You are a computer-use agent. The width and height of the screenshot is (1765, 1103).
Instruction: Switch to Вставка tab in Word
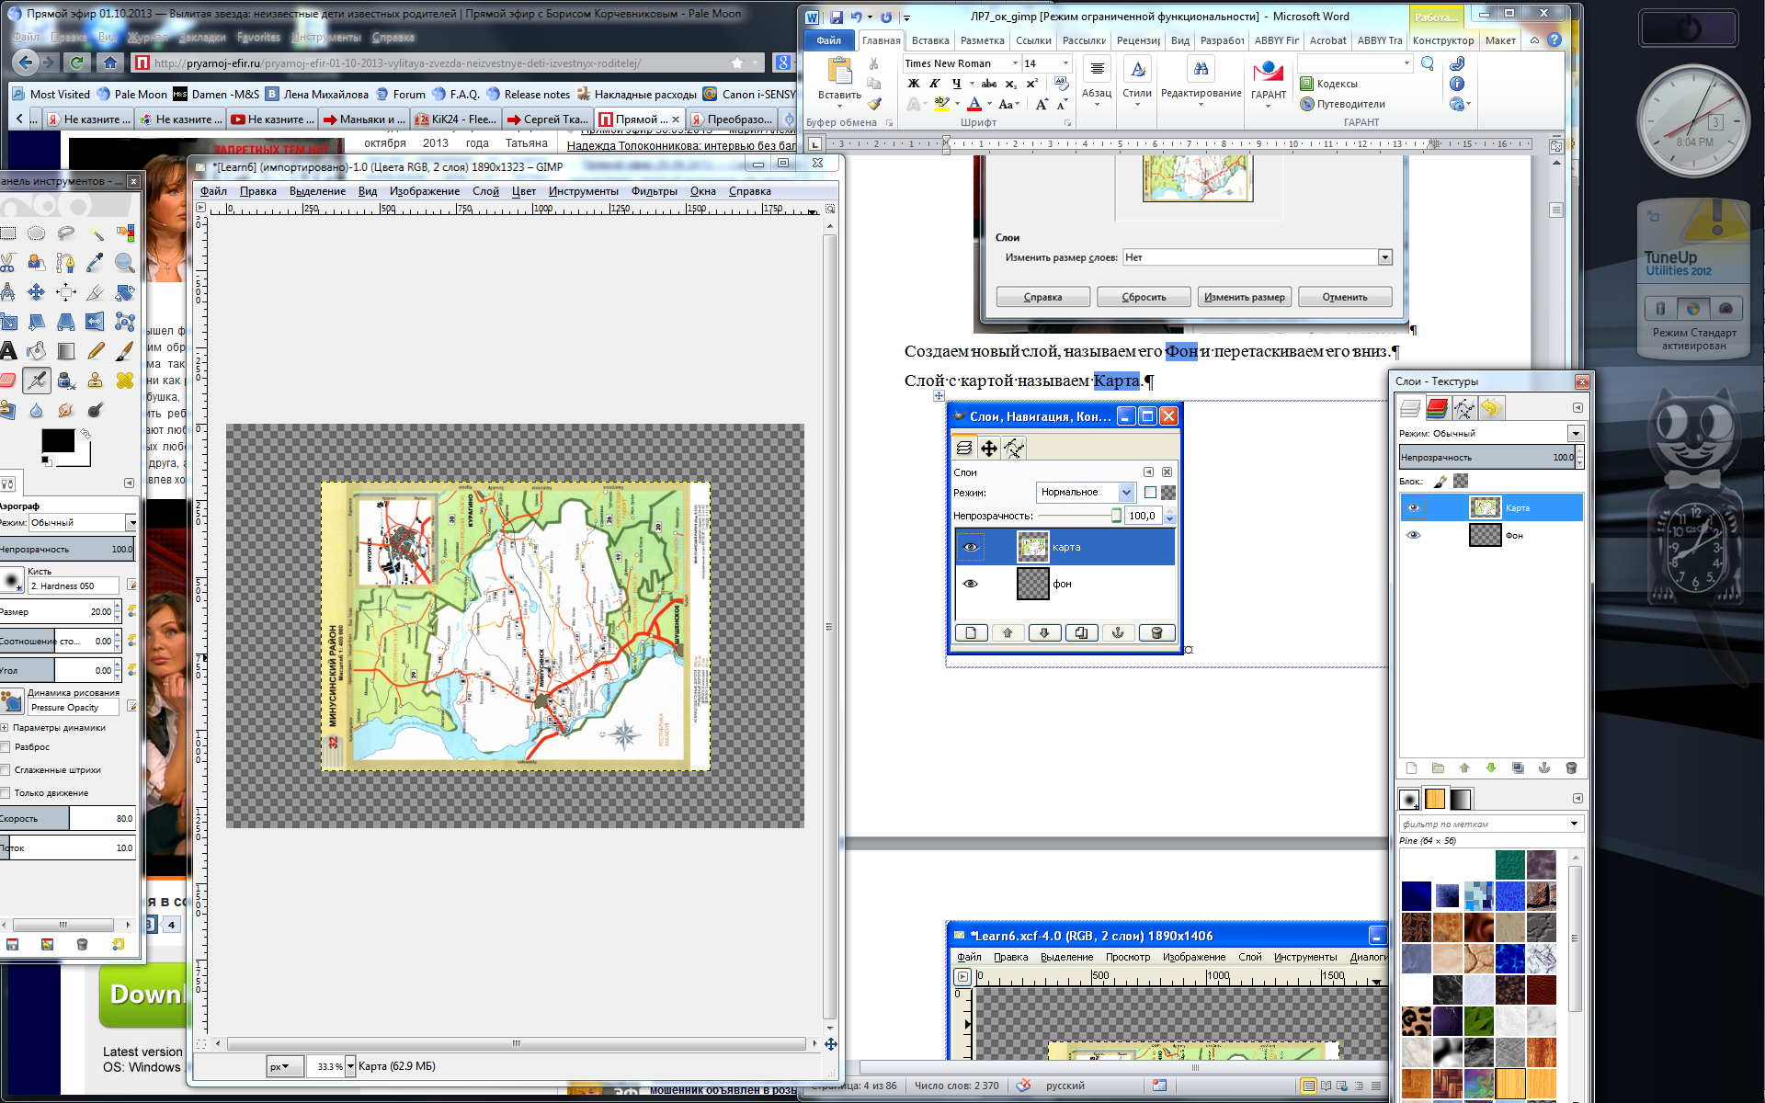[x=930, y=40]
